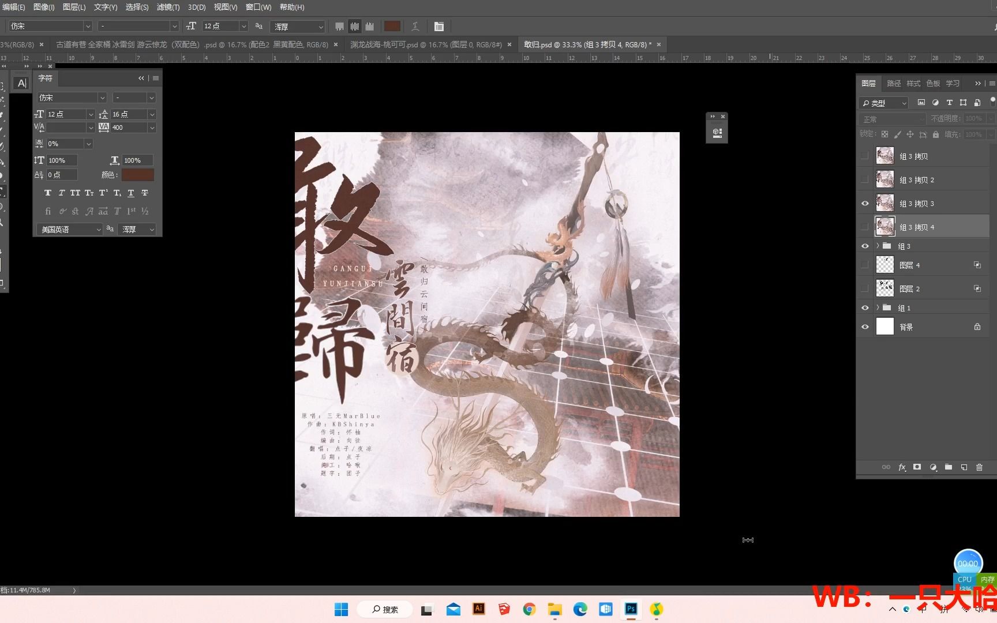Open the character/paragraph panels toggle in options bar

[439, 27]
